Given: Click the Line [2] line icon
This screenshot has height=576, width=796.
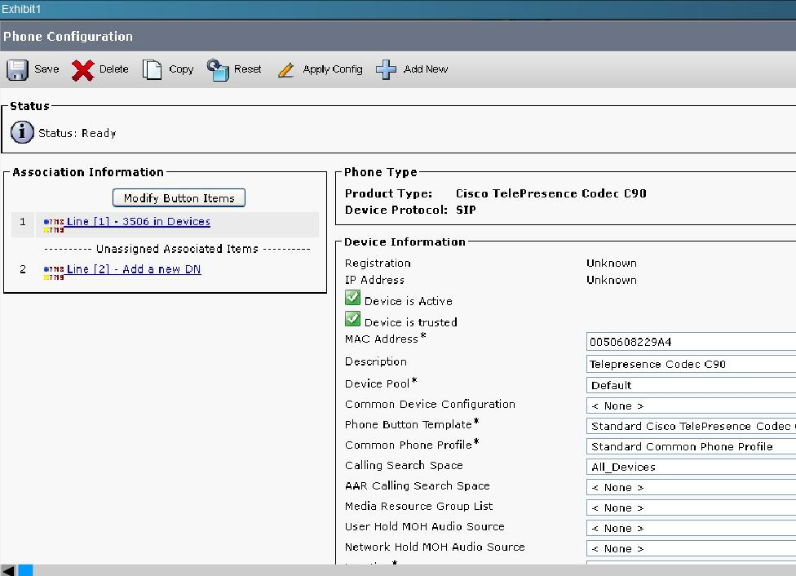Looking at the screenshot, I should tap(54, 272).
